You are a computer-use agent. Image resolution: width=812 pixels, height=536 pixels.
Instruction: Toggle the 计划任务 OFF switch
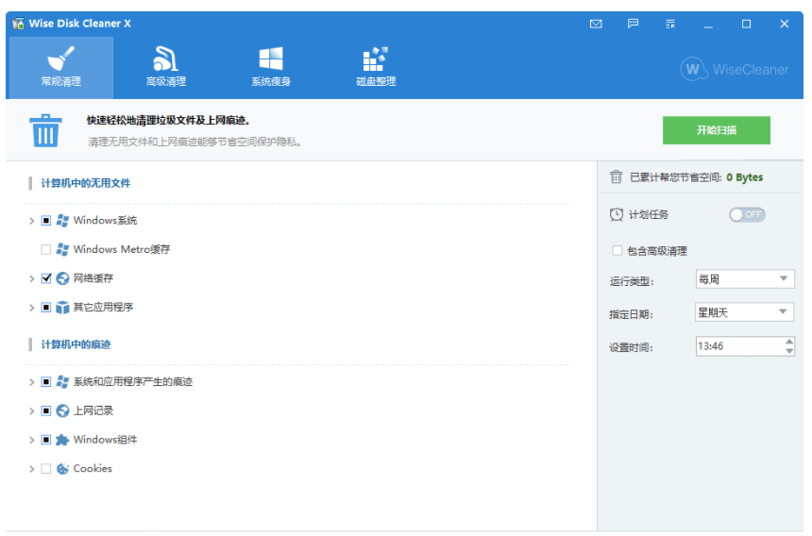[747, 215]
